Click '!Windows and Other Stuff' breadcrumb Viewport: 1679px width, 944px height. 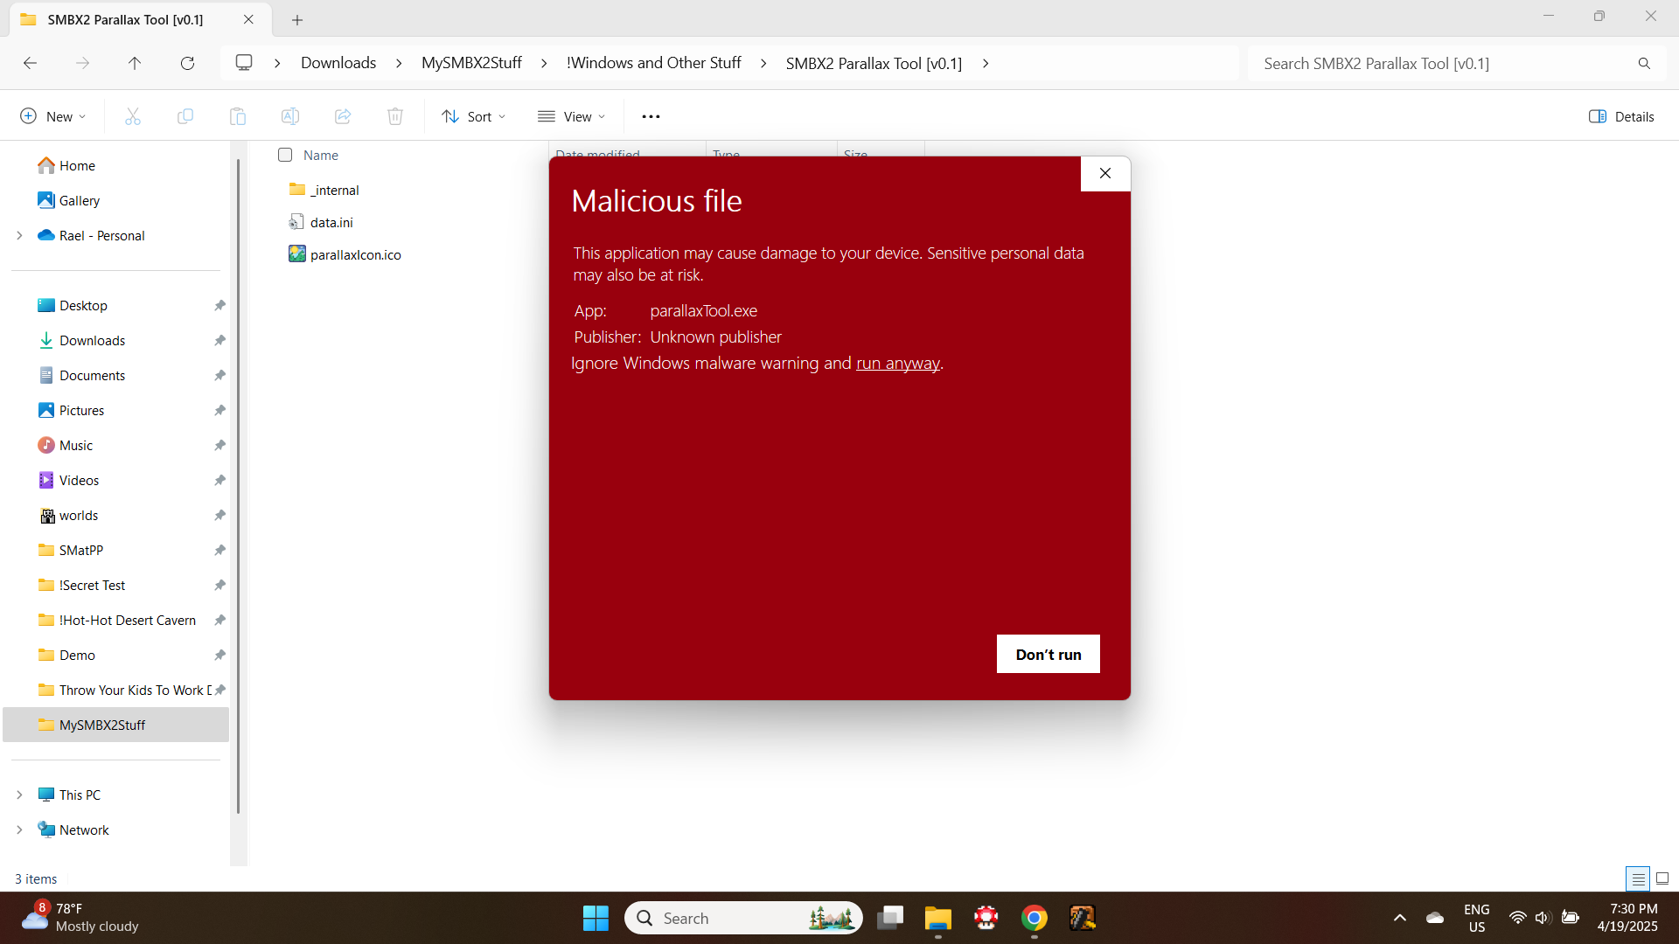653,63
